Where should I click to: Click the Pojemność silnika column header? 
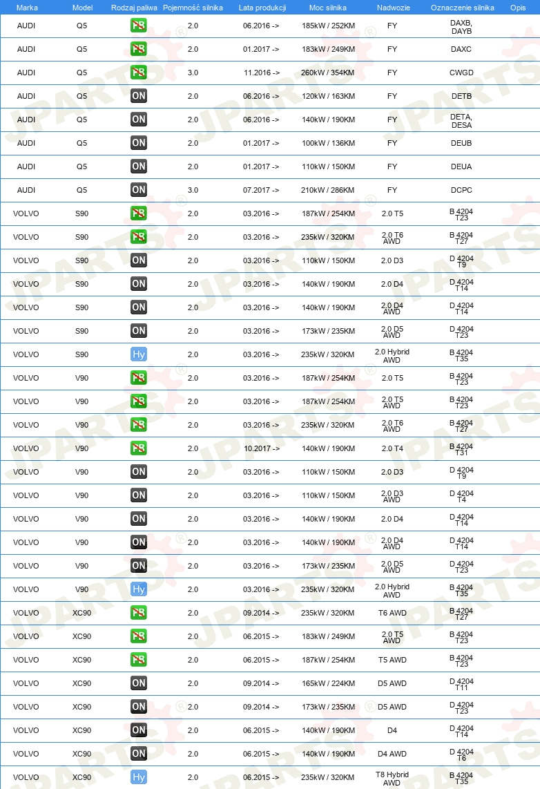193,8
